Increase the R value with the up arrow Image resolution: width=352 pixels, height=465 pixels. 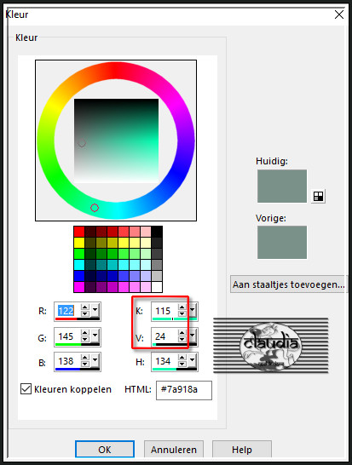coord(85,307)
